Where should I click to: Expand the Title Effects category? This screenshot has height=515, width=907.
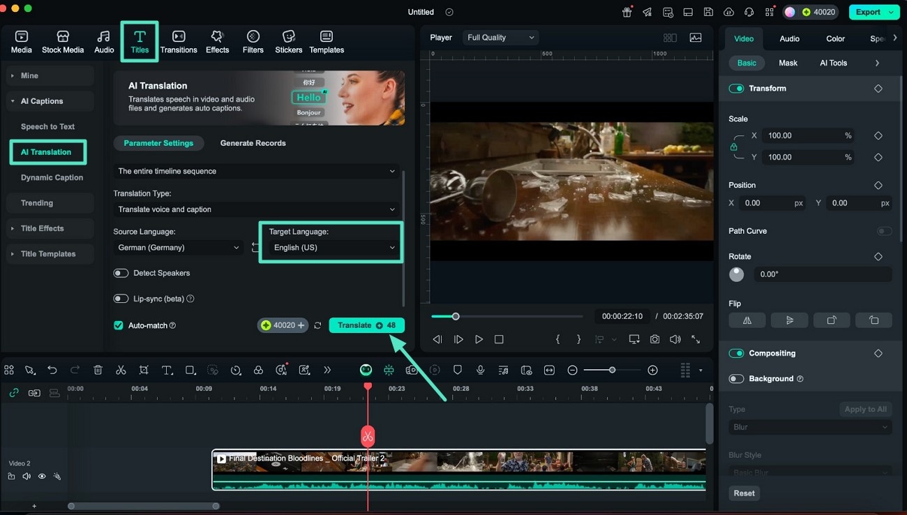[50, 229]
